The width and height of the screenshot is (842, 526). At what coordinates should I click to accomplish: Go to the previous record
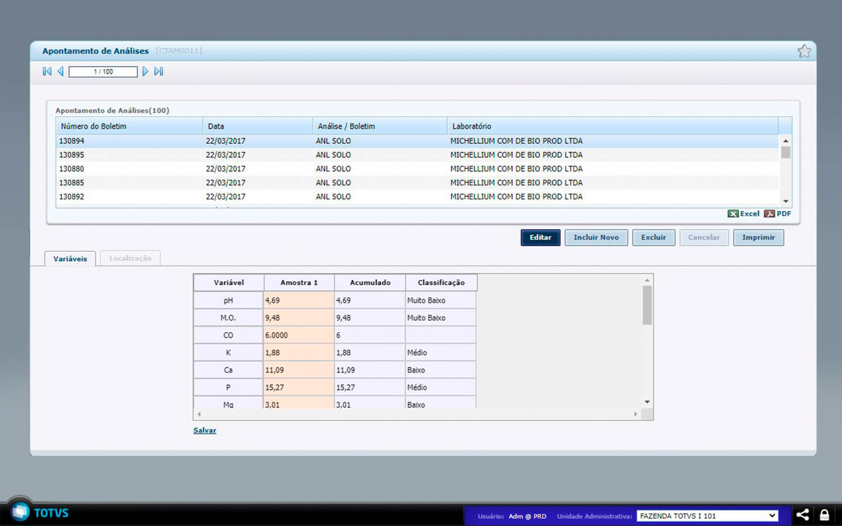click(60, 71)
